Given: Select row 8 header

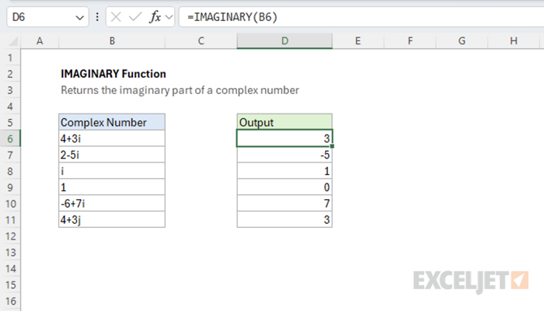Looking at the screenshot, I should pyautogui.click(x=10, y=171).
